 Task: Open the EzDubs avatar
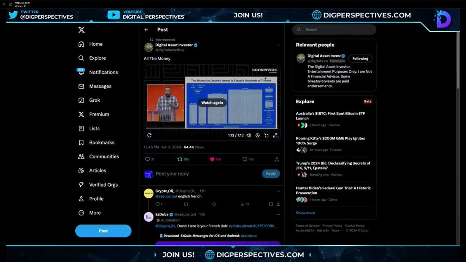[x=148, y=217]
